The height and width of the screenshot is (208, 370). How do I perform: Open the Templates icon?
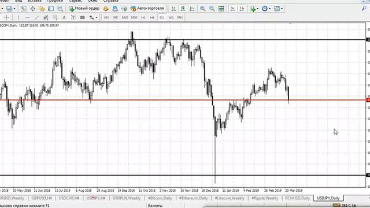[x=277, y=9]
